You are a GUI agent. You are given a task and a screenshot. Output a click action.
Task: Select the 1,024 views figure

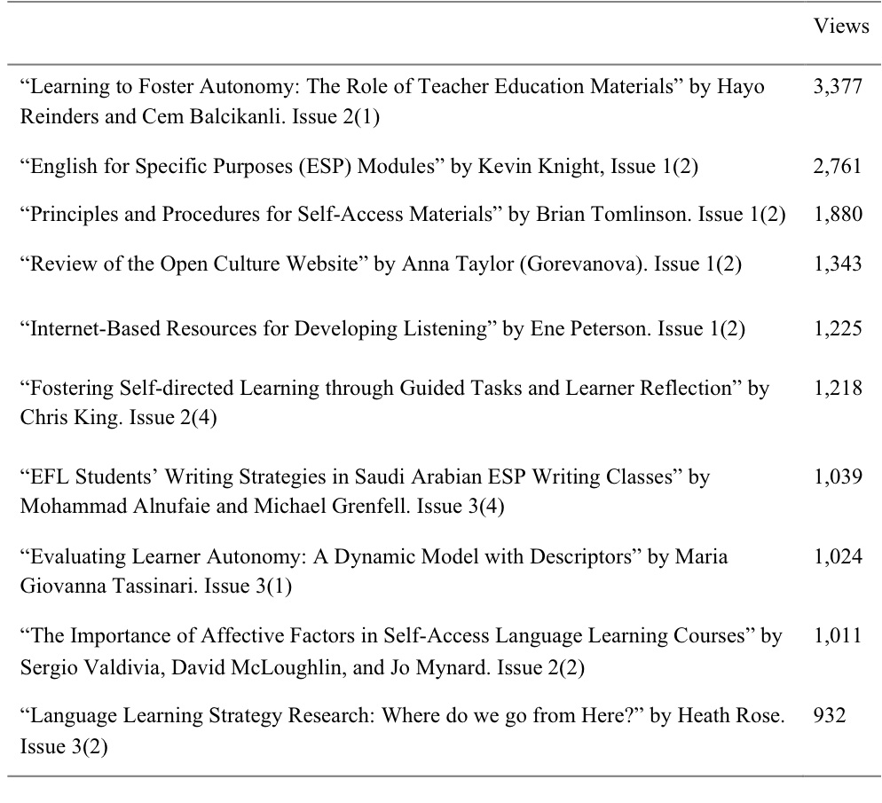click(x=837, y=557)
